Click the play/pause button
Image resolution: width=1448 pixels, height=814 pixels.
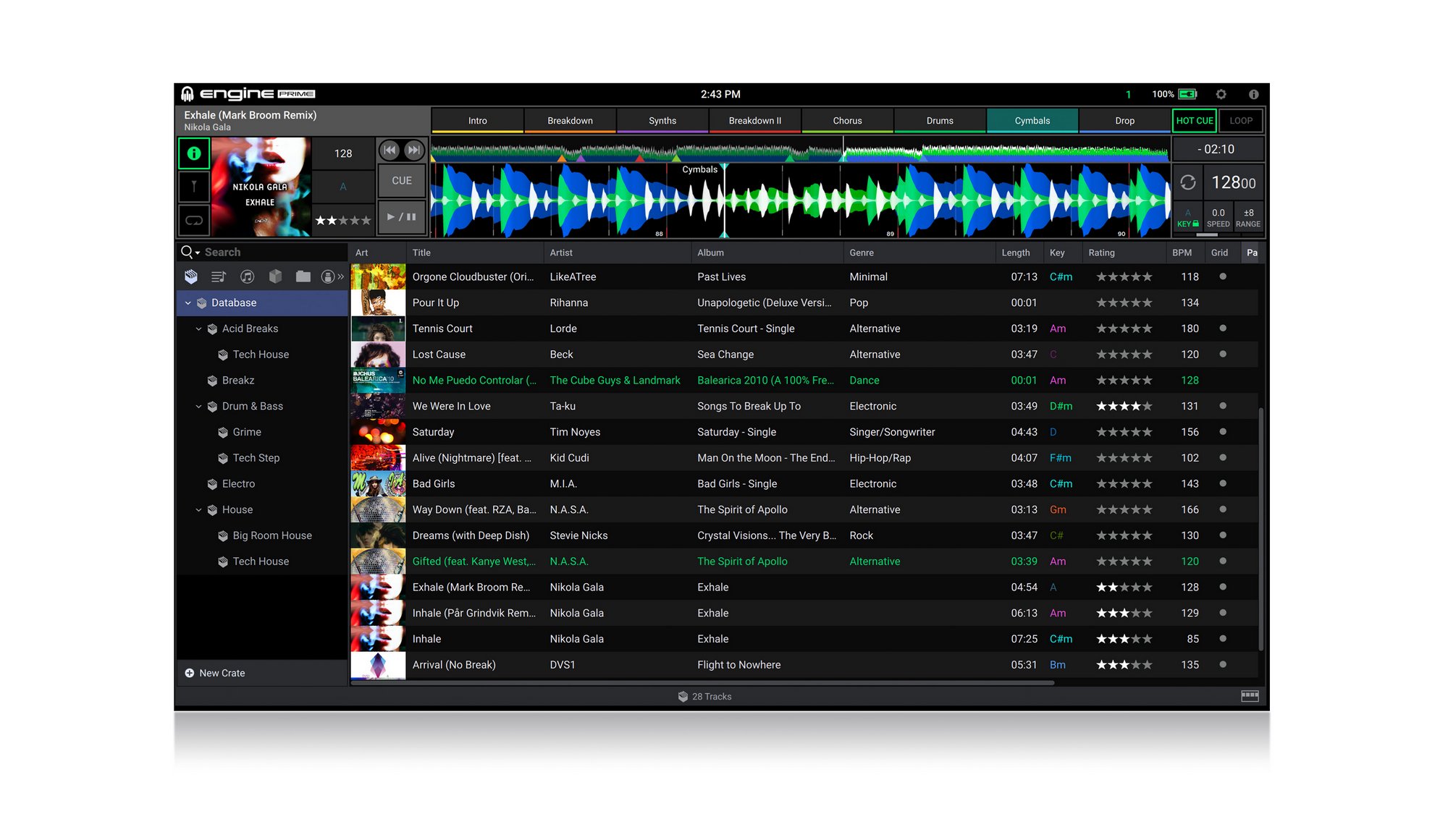[x=402, y=216]
